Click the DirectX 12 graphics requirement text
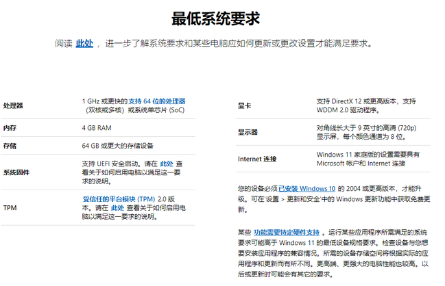Image resolution: width=445 pixels, height=286 pixels. coord(366,105)
